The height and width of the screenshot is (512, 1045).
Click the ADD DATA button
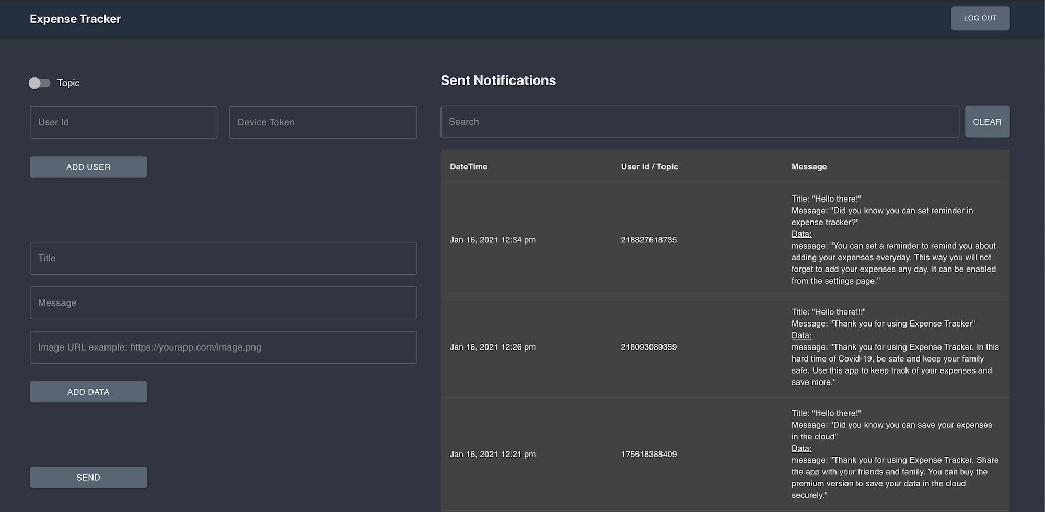pos(88,391)
